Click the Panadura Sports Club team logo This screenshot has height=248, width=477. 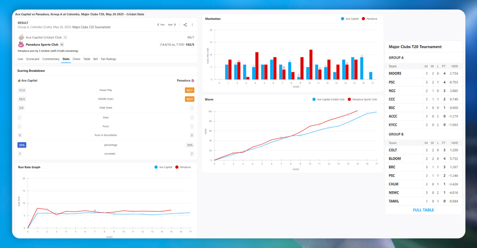pyautogui.click(x=21, y=44)
